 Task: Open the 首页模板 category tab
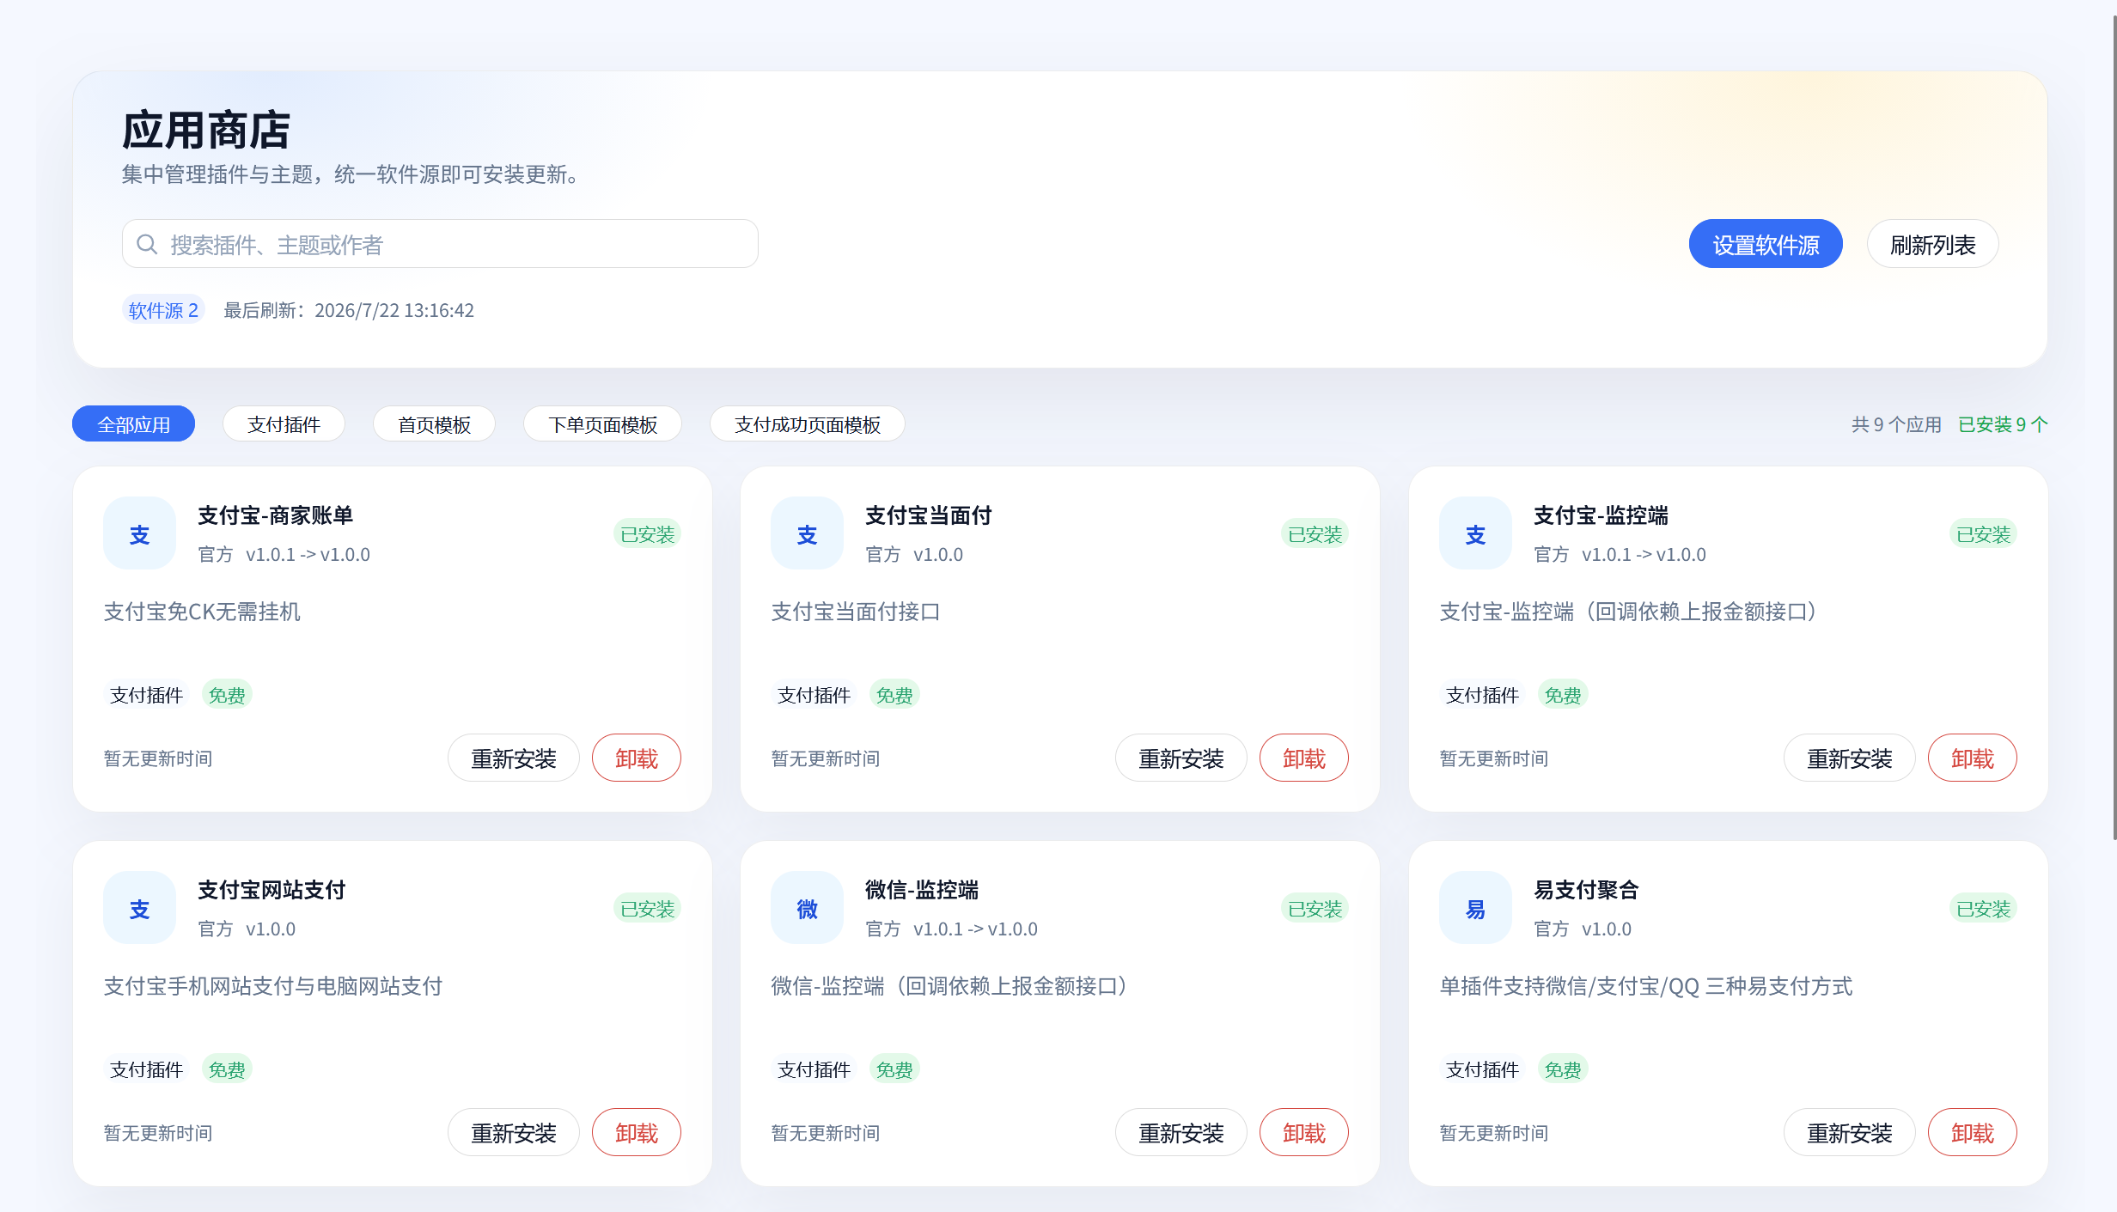coord(434,423)
